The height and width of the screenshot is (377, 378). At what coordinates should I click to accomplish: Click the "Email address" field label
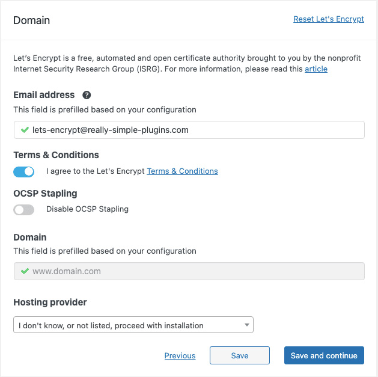coord(44,95)
